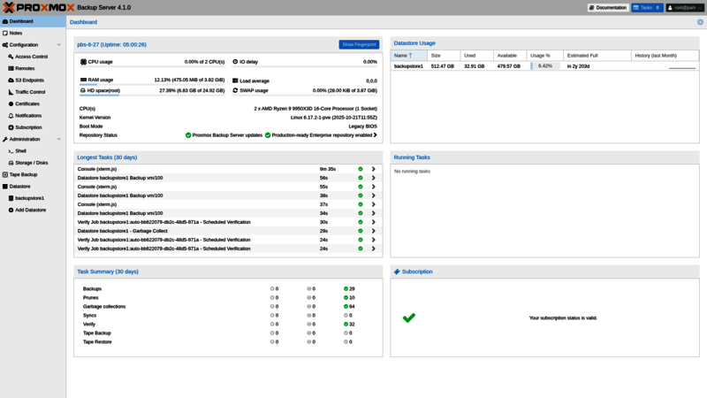
Task: Click the Estimated Full column header
Action: (x=597, y=56)
